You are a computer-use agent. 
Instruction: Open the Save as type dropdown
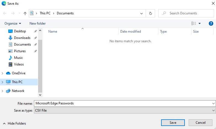(x=125, y=110)
